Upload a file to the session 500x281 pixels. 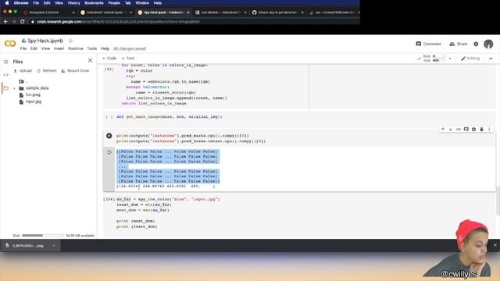tap(23, 71)
